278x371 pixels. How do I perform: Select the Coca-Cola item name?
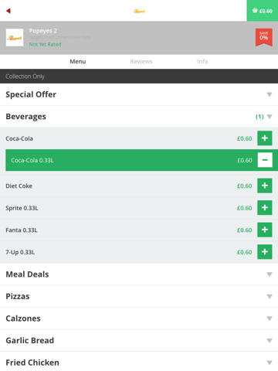click(x=19, y=138)
